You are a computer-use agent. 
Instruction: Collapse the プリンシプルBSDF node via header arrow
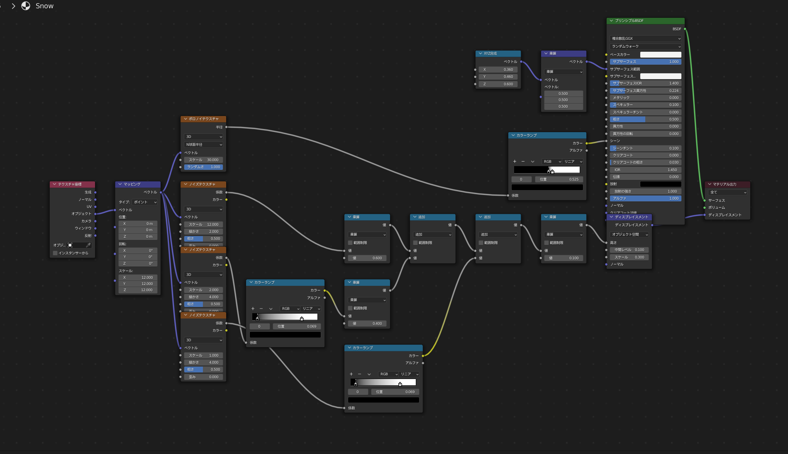pyautogui.click(x=611, y=21)
